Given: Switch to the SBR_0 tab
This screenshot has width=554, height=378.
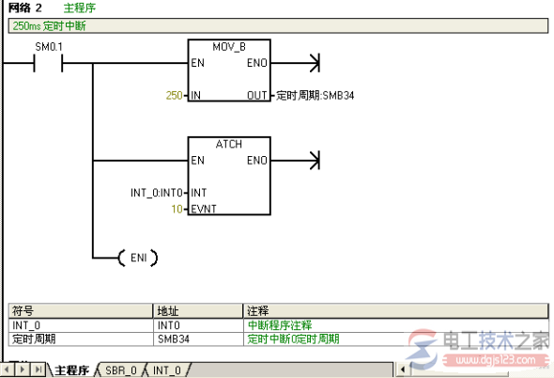Looking at the screenshot, I should pyautogui.click(x=121, y=370).
